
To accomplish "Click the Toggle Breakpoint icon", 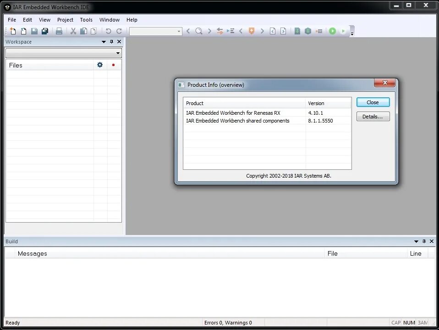I will [x=319, y=31].
